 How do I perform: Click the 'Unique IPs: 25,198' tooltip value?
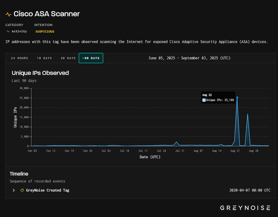tap(220, 100)
